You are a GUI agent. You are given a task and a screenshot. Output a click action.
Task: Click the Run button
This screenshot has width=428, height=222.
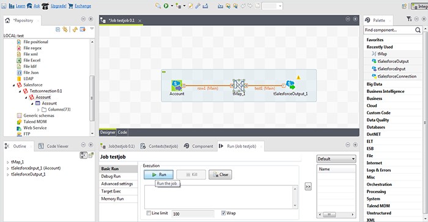(158, 174)
